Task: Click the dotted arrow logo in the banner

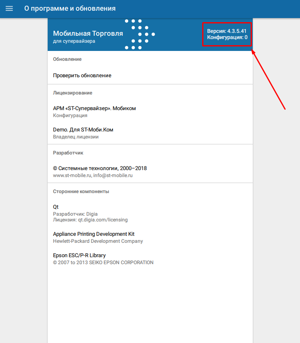Action: click(x=140, y=35)
